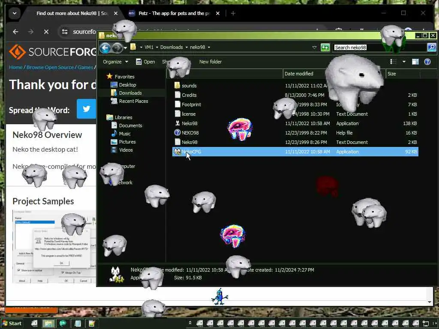The width and height of the screenshot is (439, 329).
Task: Select Favorites in the navigation pane
Action: (120, 77)
